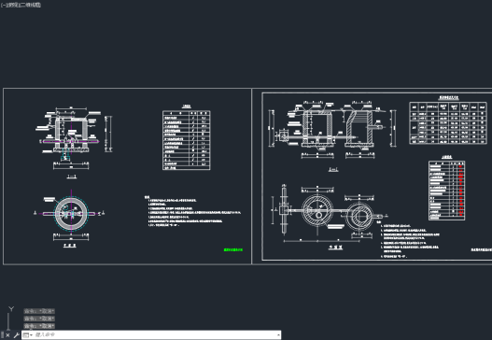Expand recent commands dropdown in command line
The width and height of the screenshot is (492, 340).
[x=28, y=335]
